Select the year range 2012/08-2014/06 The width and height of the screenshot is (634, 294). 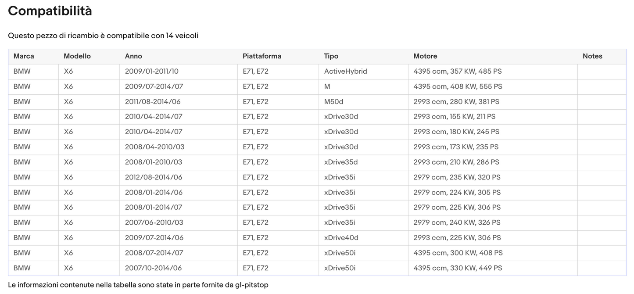(153, 177)
